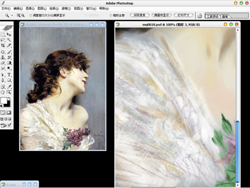The image size is (250, 188).
Task: Select the Clone Stamp tool
Action: [x=3, y=58]
